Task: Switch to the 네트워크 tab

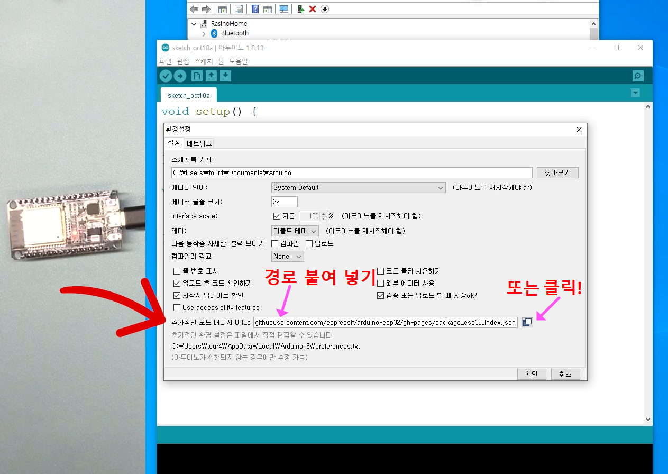Action: [199, 143]
